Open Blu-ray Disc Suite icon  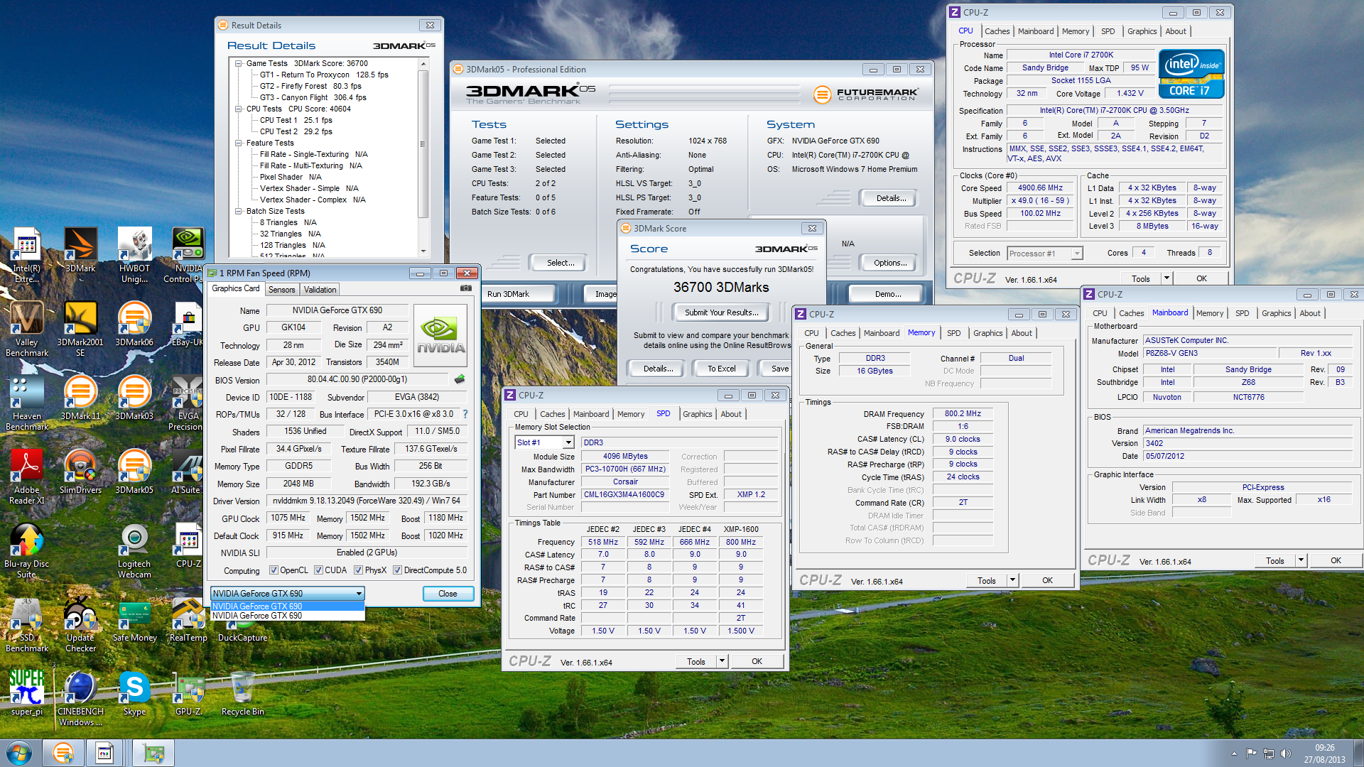[27, 550]
